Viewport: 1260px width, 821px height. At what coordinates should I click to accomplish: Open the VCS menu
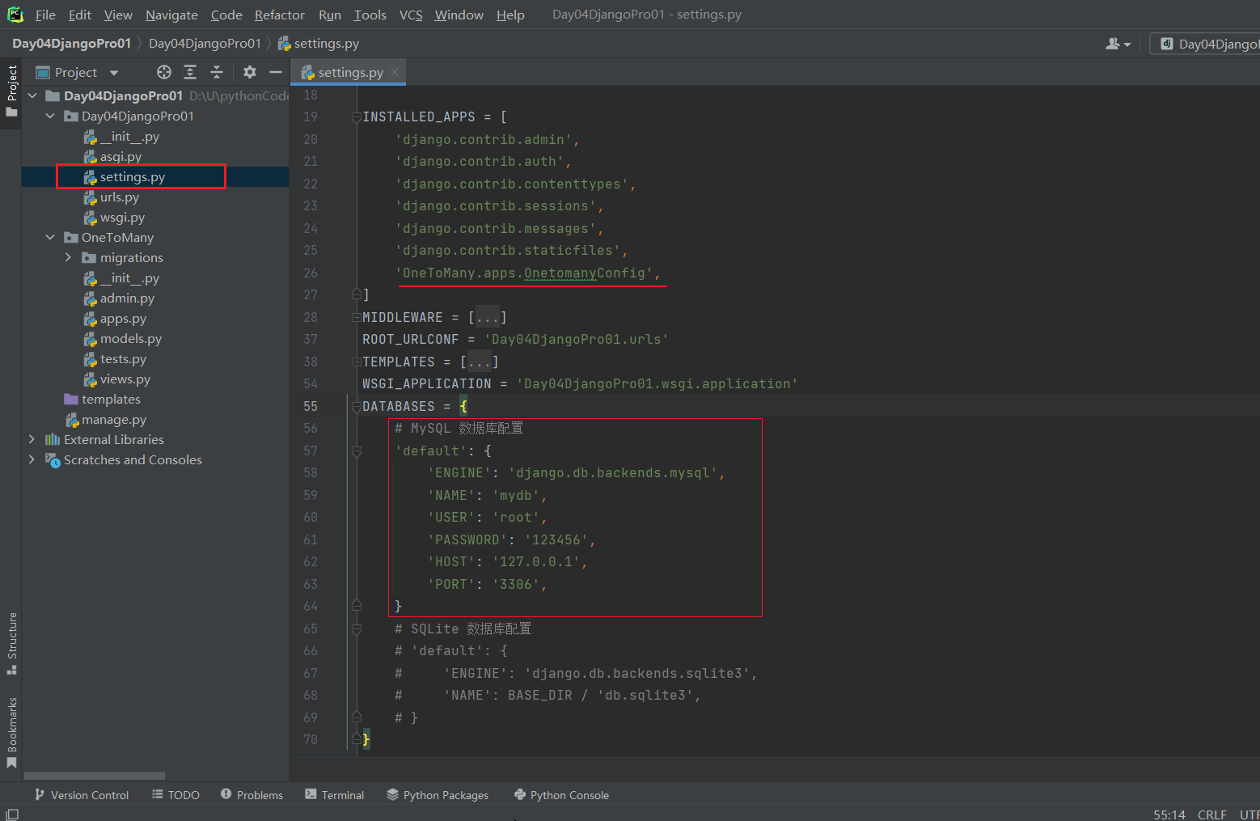[x=411, y=15]
